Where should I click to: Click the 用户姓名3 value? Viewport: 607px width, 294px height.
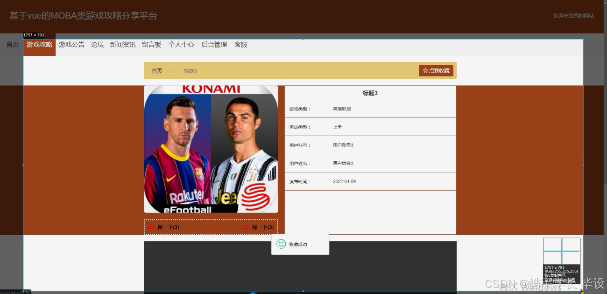(x=343, y=163)
